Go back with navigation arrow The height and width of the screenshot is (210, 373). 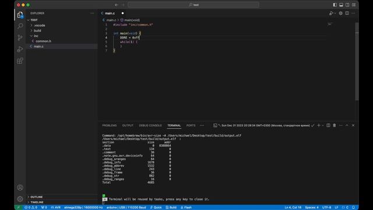[117, 5]
